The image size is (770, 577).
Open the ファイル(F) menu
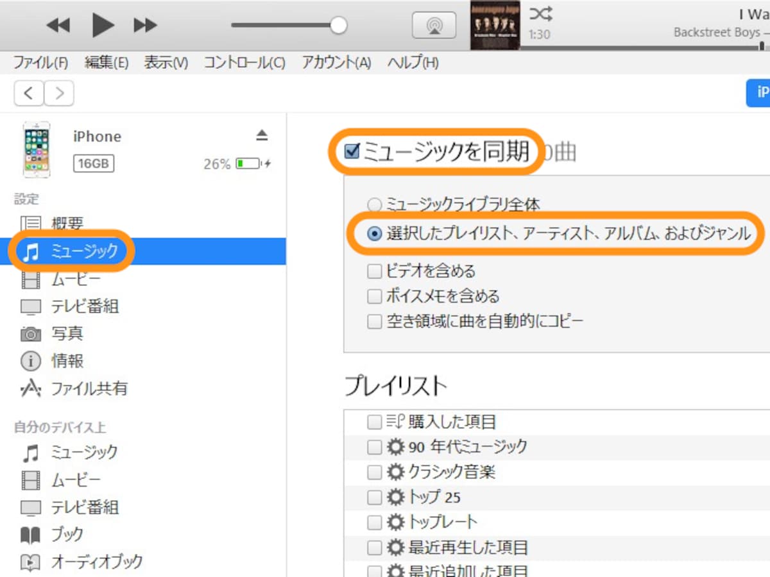point(40,62)
